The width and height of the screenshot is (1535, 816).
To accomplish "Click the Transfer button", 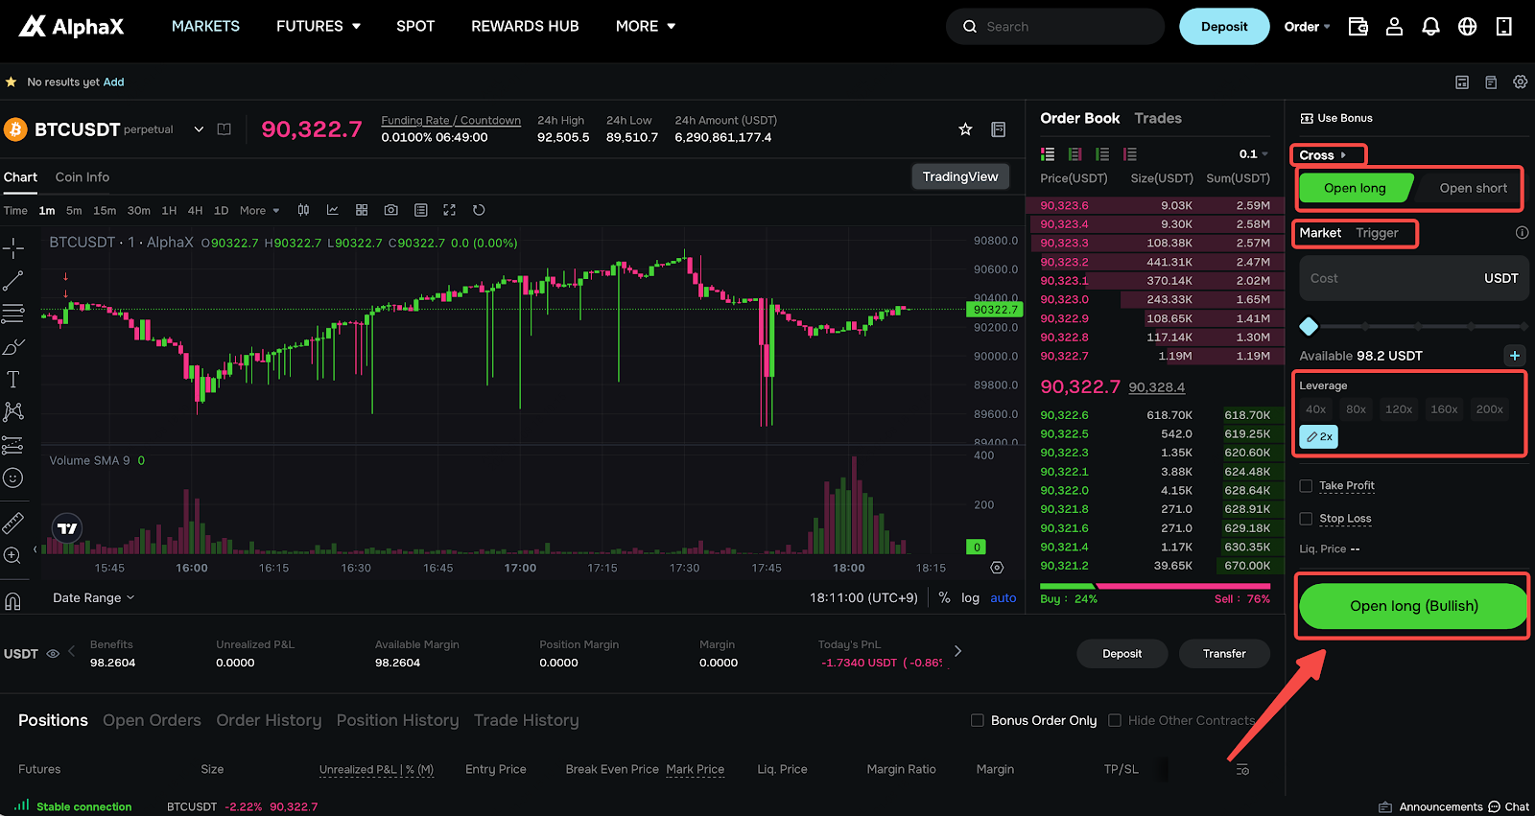I will click(1224, 654).
